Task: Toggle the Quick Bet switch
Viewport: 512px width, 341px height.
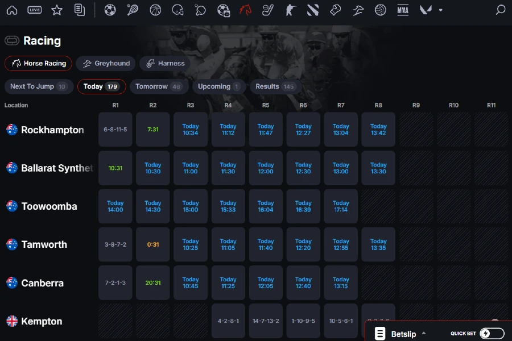Action: tap(492, 334)
